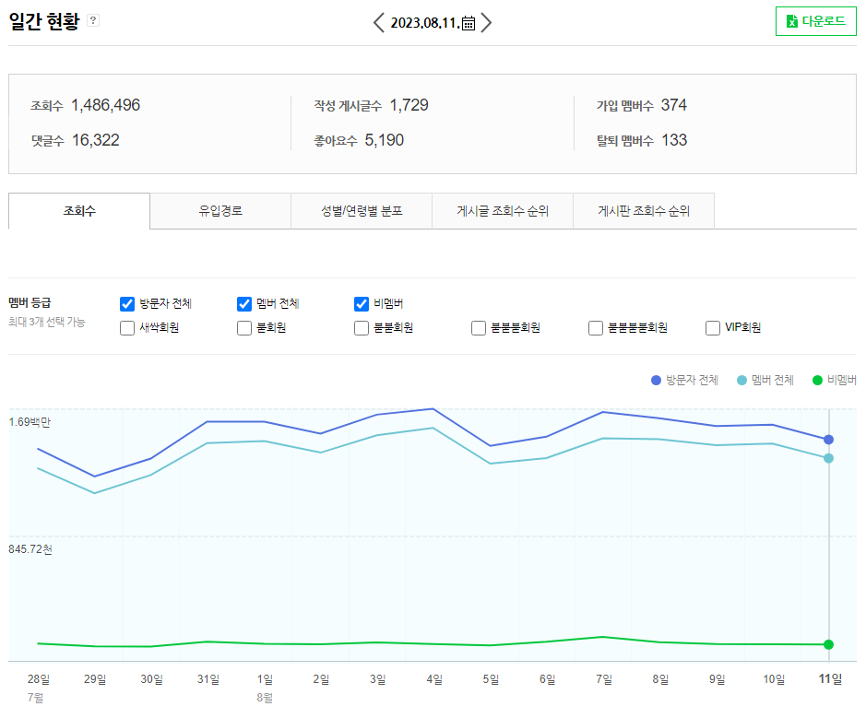
Task: Open the 게시글 조회수 순위 tab
Action: 503,211
